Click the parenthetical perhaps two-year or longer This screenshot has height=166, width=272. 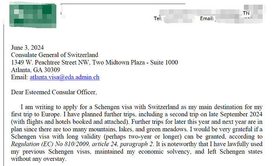[x=143, y=137]
